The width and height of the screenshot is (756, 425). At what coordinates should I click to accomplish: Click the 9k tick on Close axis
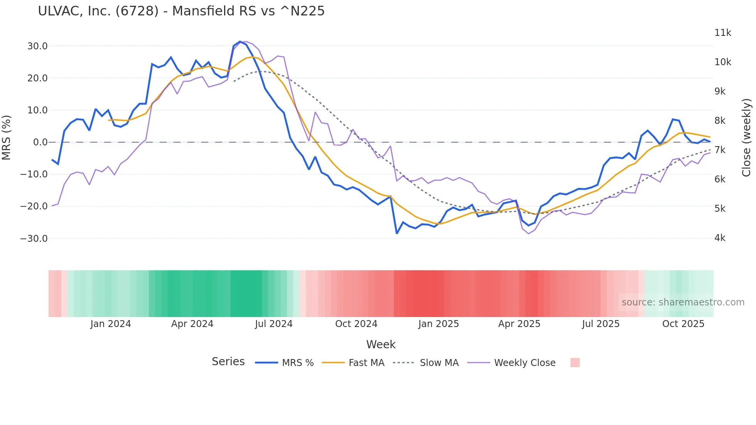[720, 91]
